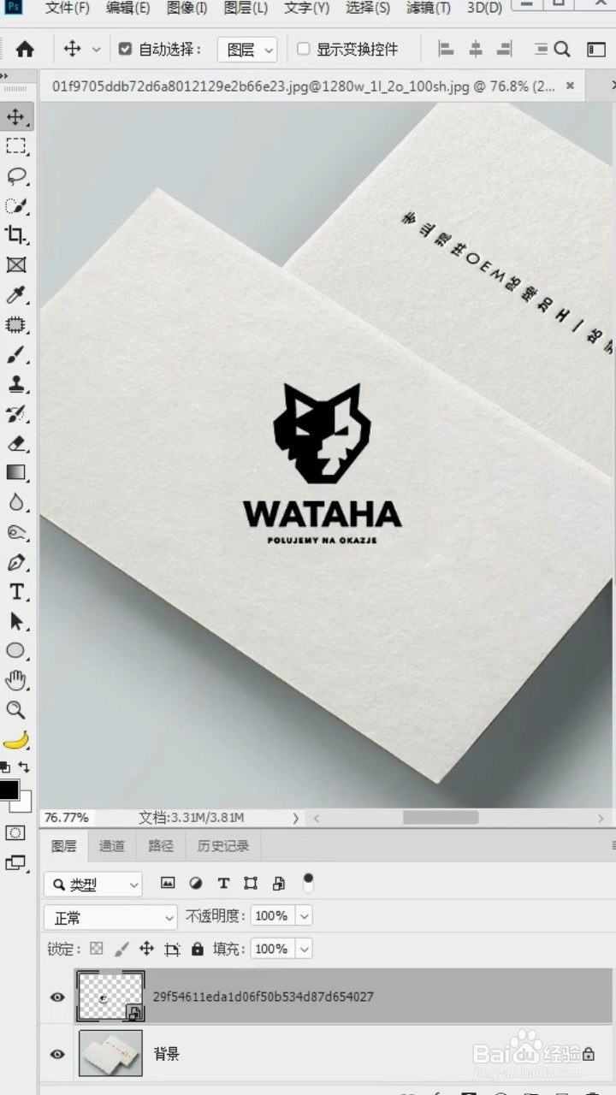
Task: Select the Pen tool
Action: (16, 562)
